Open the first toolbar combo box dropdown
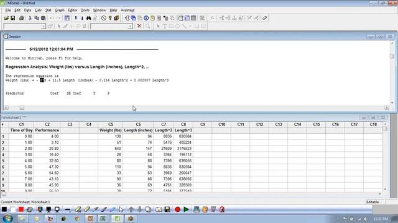 coord(44,26)
